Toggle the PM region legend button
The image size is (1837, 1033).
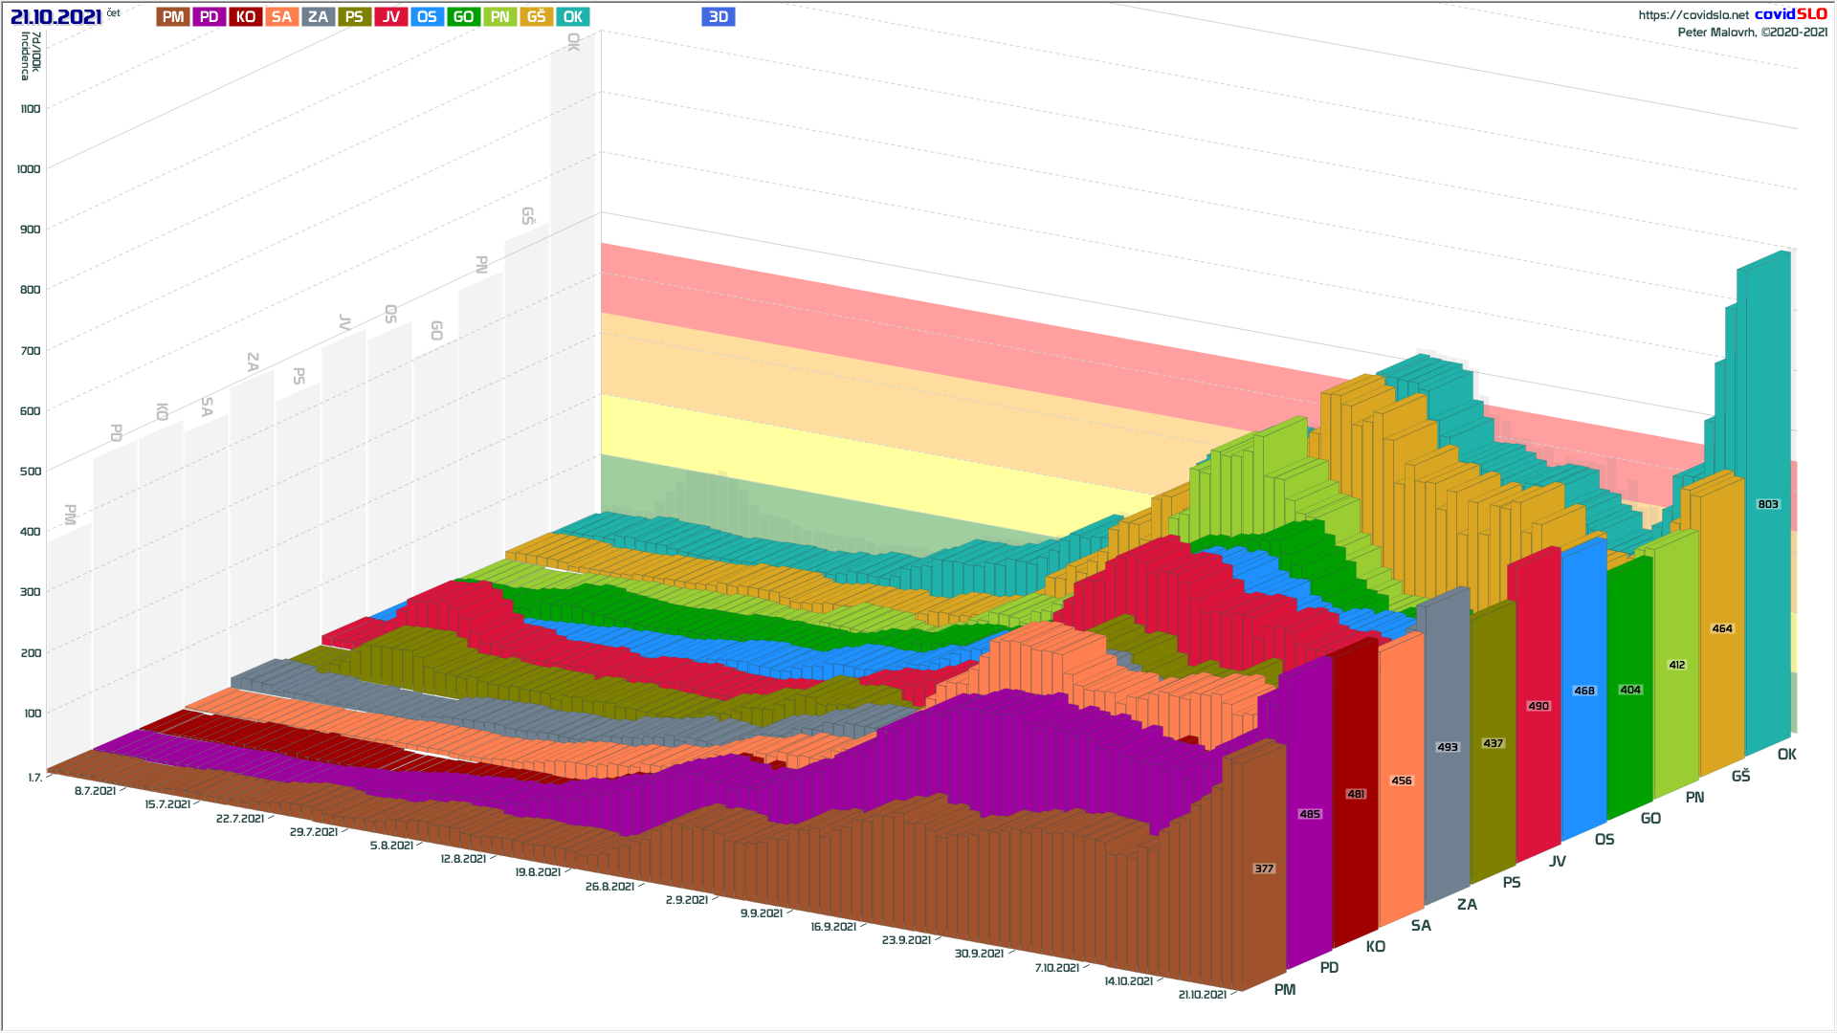[x=173, y=17]
